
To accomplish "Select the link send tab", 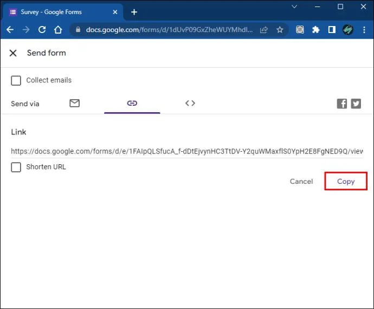I will coord(132,103).
